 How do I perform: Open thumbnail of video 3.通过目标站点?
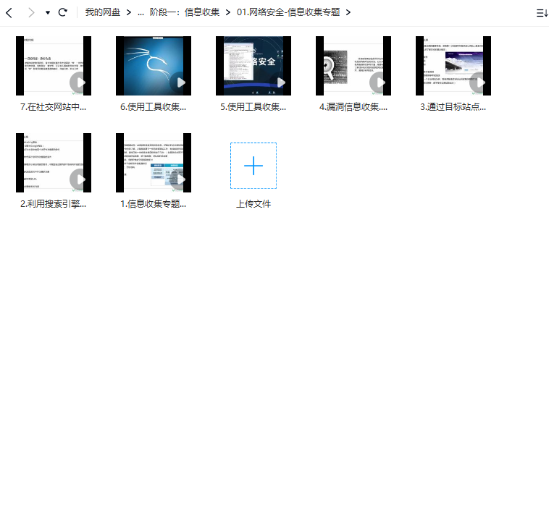[x=453, y=66]
